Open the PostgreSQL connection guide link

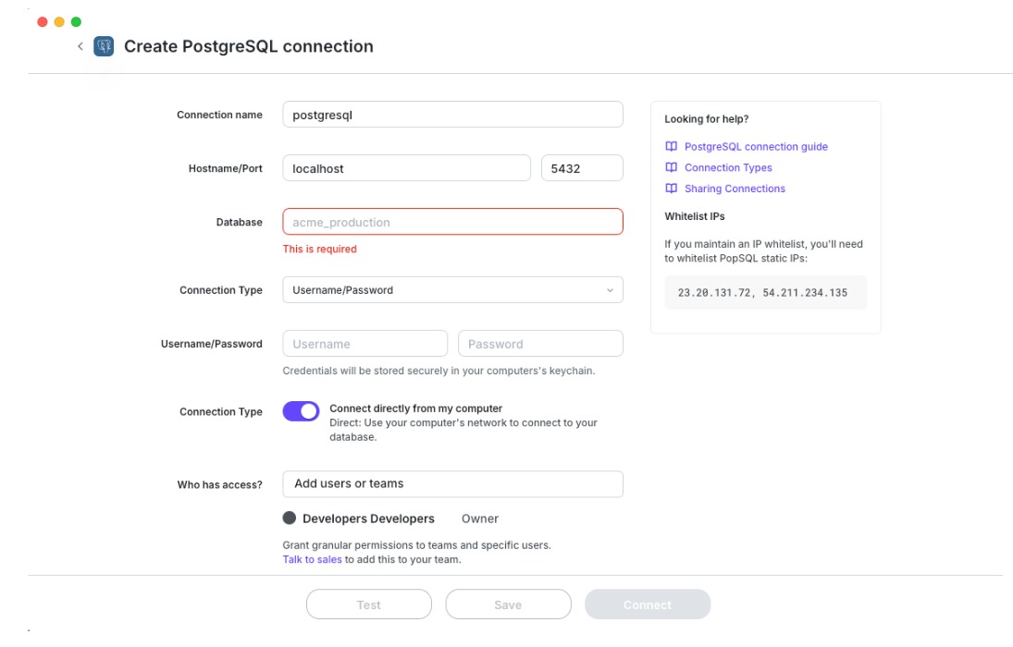pyautogui.click(x=756, y=147)
